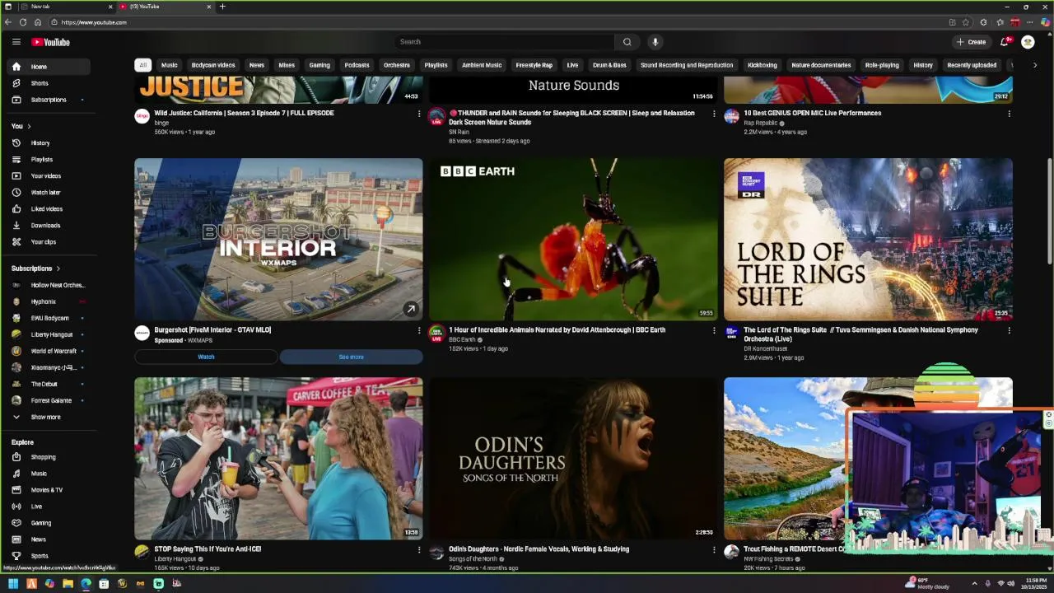Screen dimensions: 1054x593
Task: Open the Lord of the Rings Suite thumbnail
Action: coord(868,239)
